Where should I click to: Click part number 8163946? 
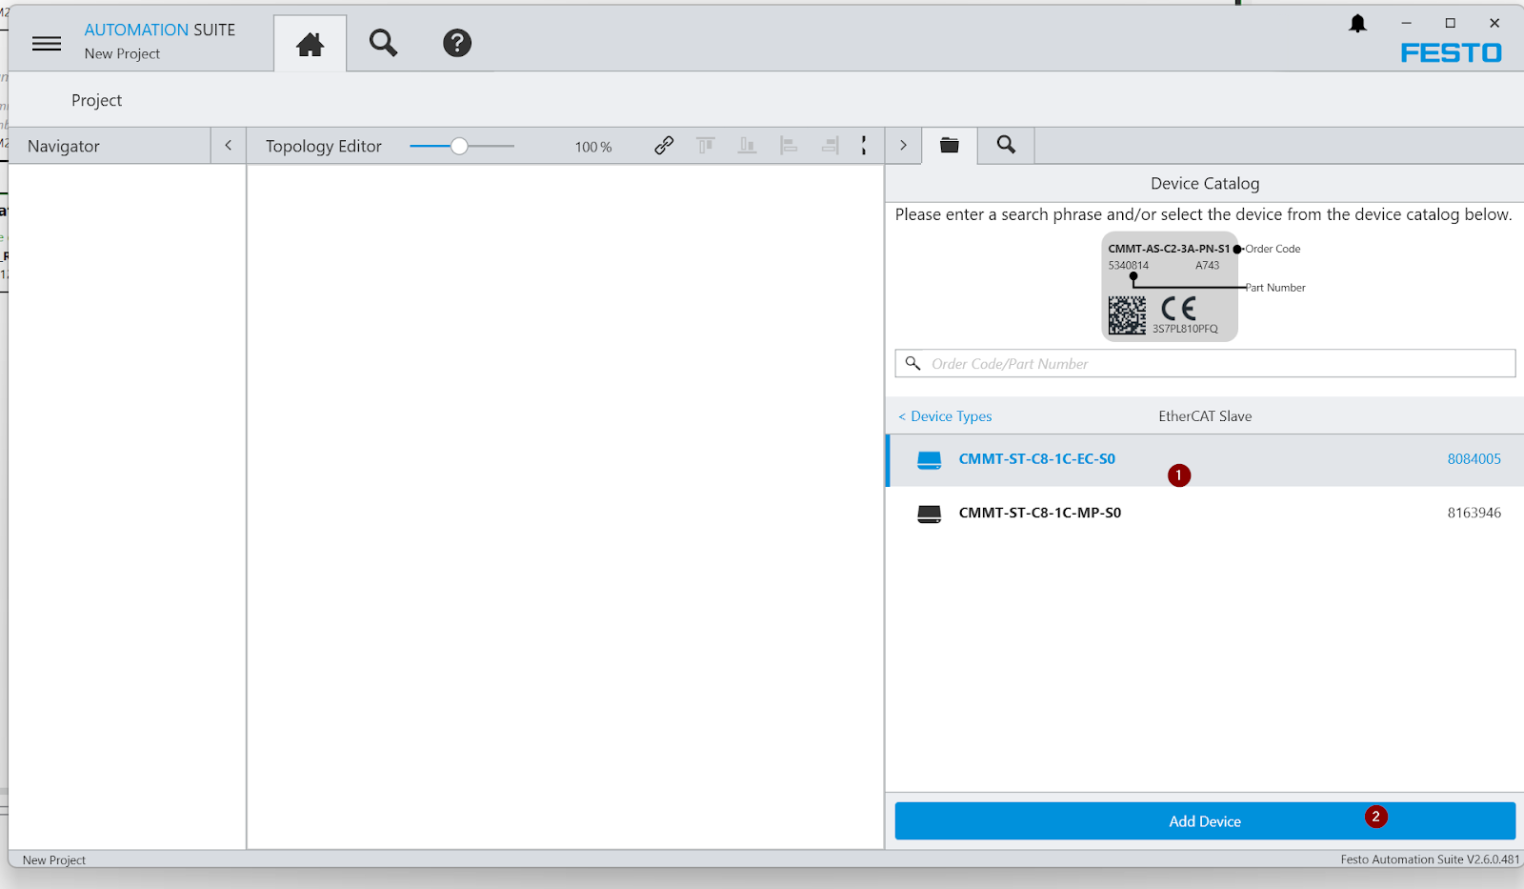click(1474, 513)
